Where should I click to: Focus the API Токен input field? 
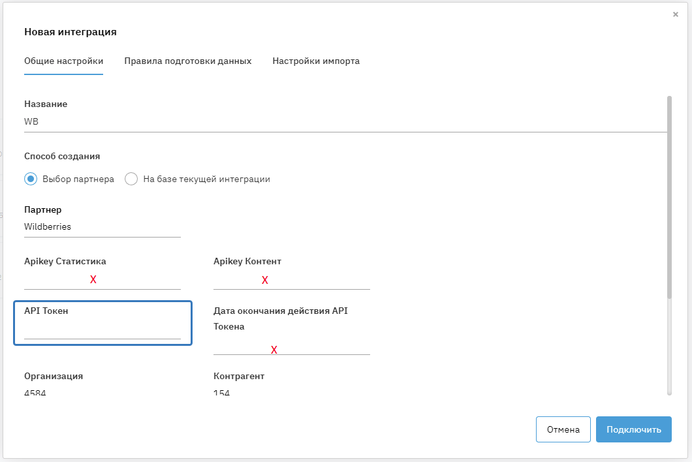tap(102, 330)
